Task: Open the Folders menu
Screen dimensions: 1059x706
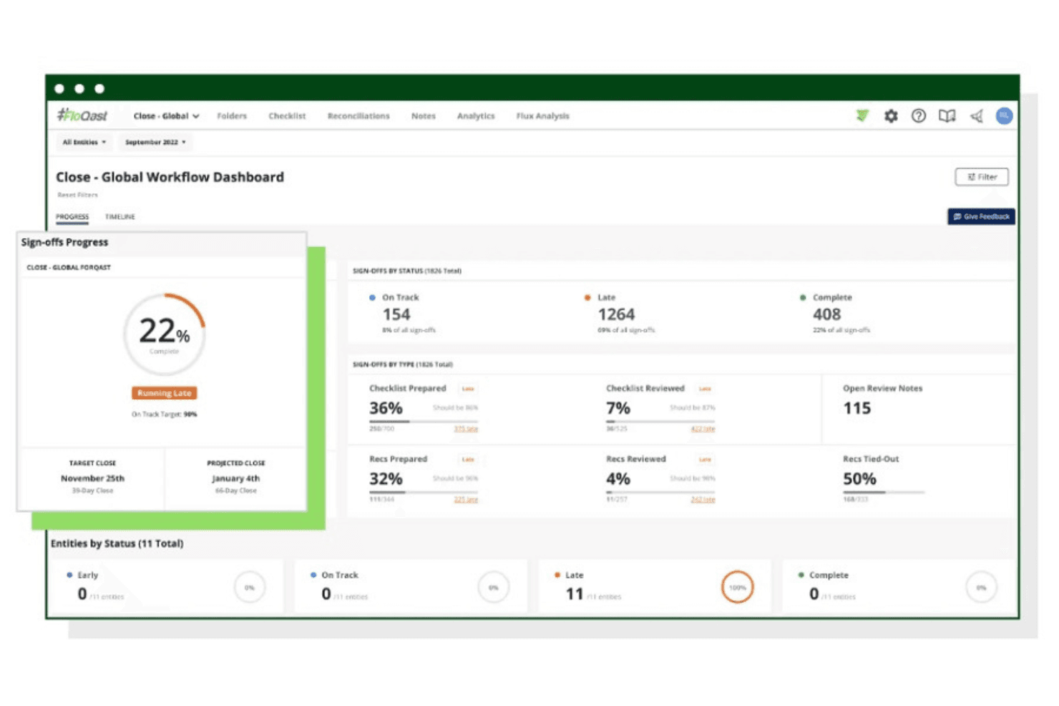Action: (x=232, y=116)
